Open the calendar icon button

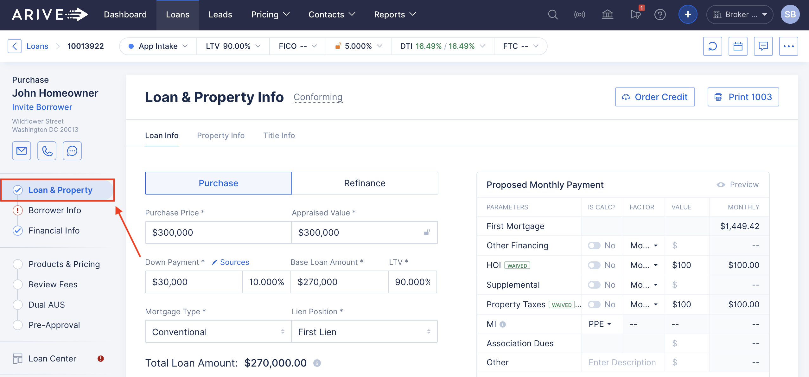click(x=738, y=46)
